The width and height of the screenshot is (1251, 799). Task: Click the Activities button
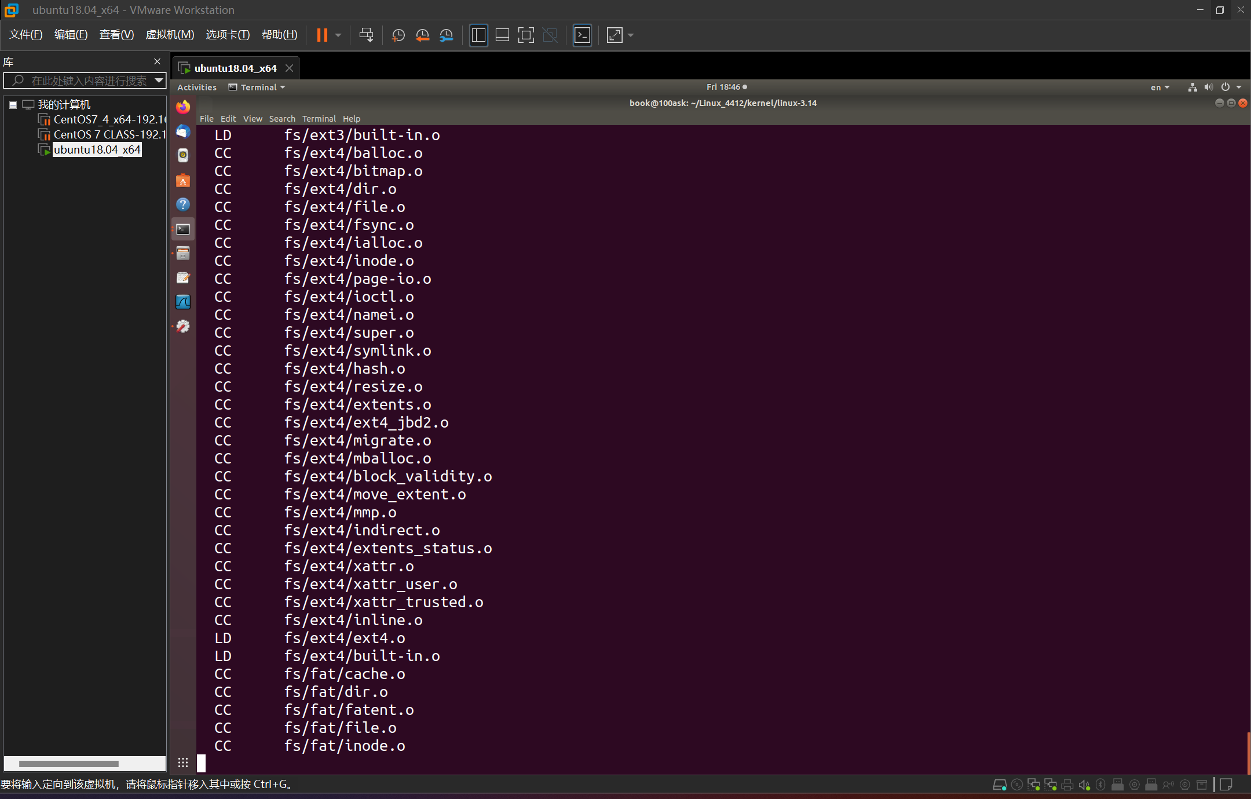[x=197, y=87]
